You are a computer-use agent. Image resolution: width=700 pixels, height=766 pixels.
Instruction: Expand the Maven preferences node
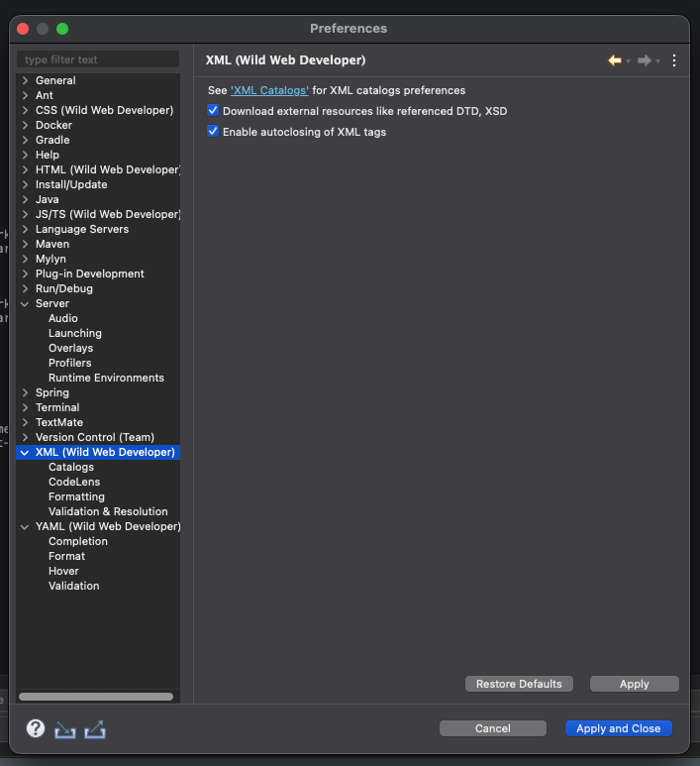coord(25,244)
